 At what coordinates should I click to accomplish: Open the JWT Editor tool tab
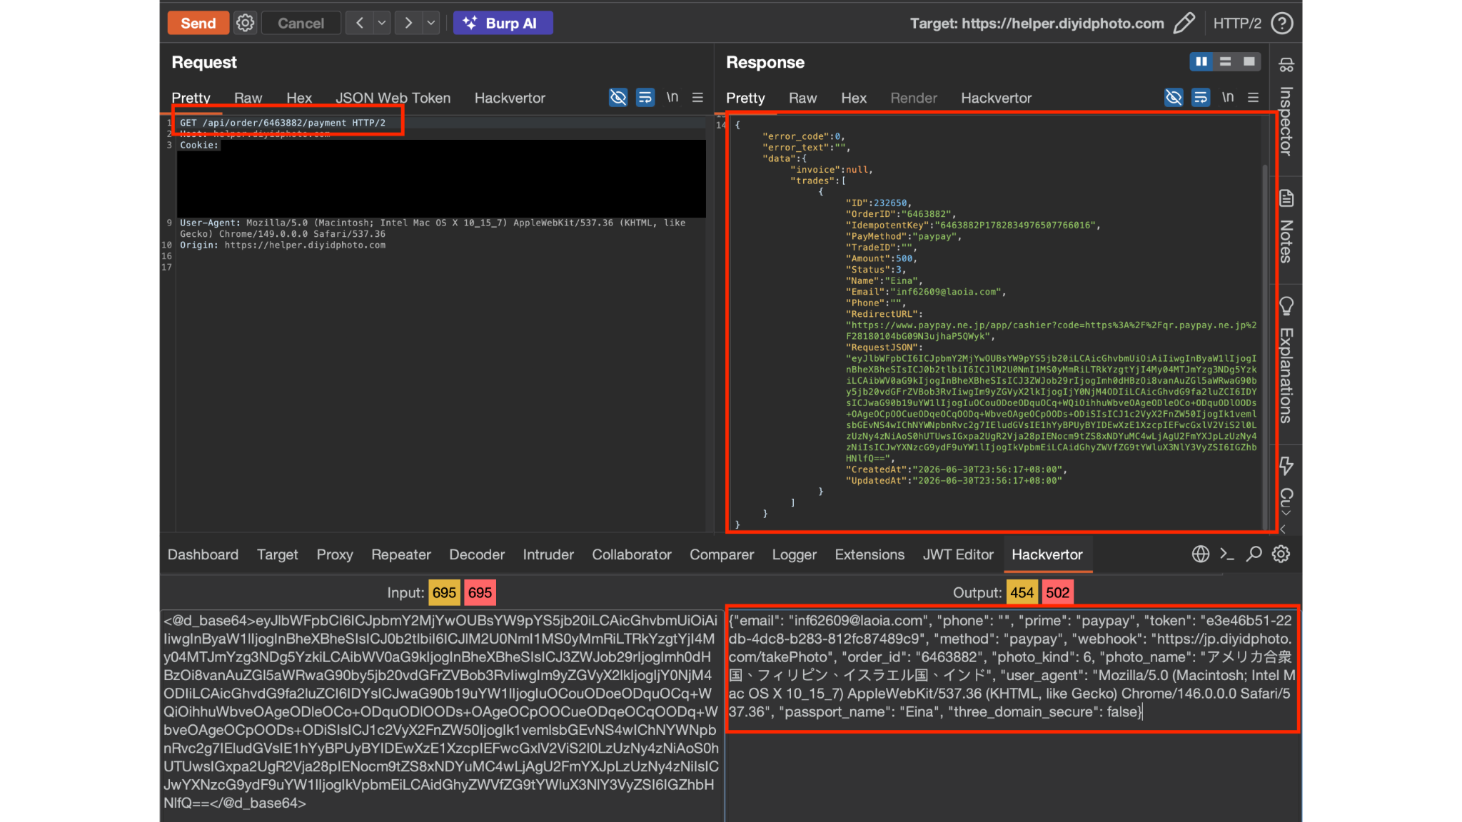pyautogui.click(x=958, y=554)
